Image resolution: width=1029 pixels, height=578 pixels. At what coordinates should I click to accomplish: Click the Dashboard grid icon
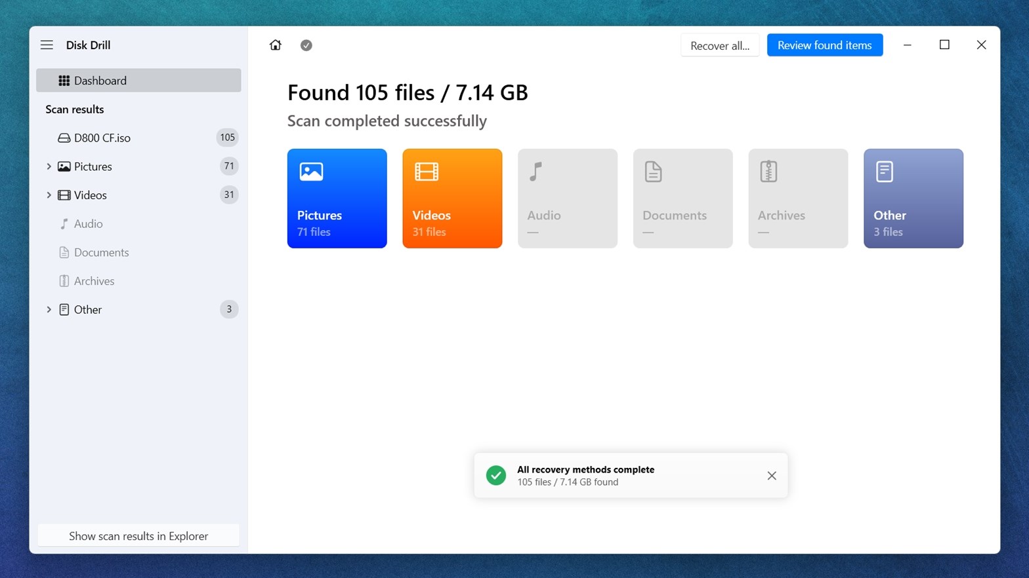click(64, 81)
